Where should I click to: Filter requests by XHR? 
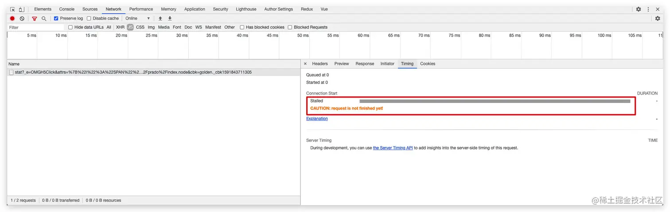pyautogui.click(x=120, y=27)
